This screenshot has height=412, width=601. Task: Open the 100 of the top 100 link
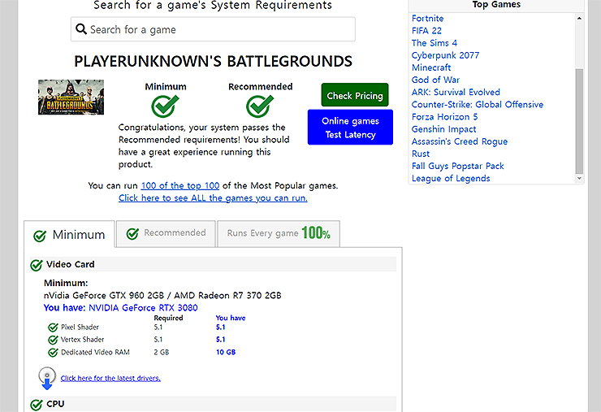180,185
